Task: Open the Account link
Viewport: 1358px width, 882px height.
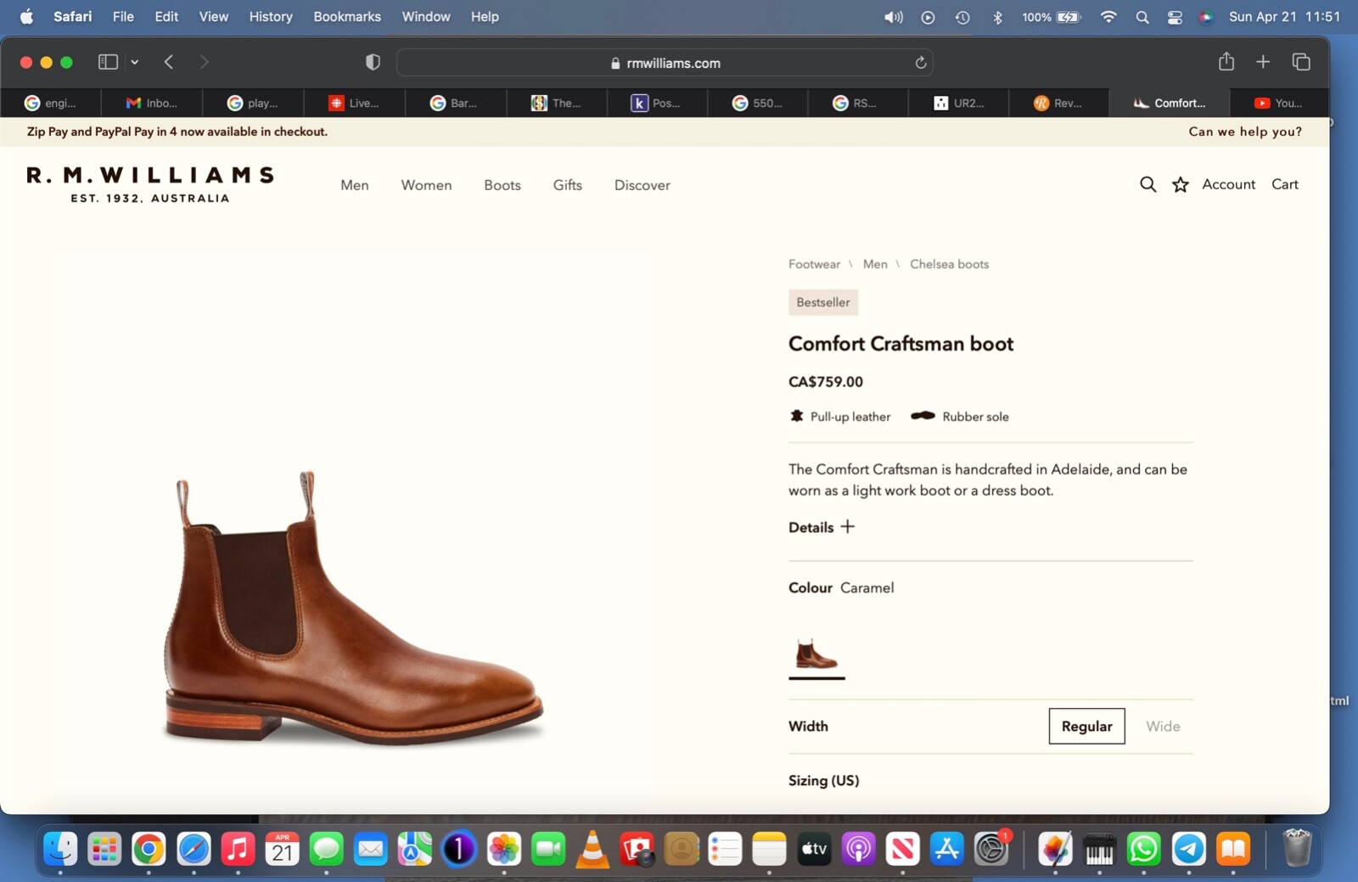Action: pos(1228,184)
